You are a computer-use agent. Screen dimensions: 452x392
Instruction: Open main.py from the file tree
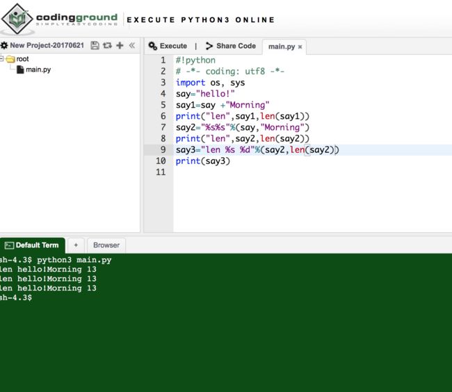(38, 70)
